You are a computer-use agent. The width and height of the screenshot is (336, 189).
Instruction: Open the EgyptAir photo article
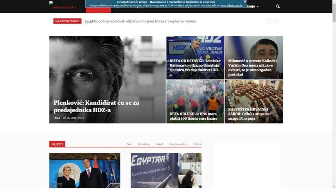coord(166,171)
